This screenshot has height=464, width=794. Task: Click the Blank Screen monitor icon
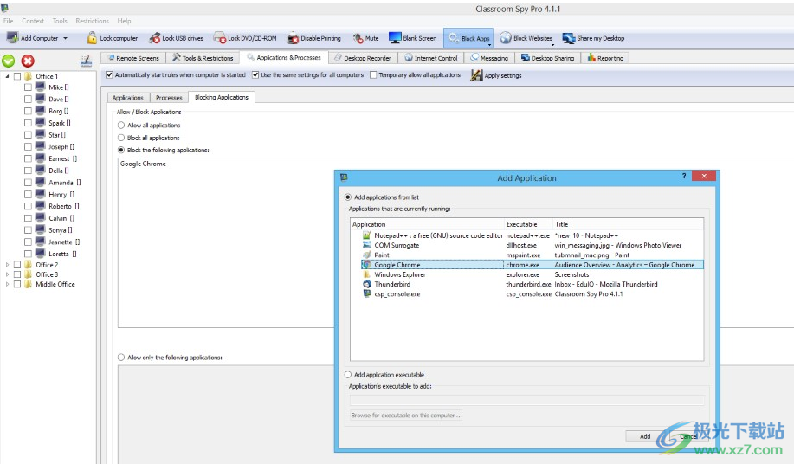[395, 38]
